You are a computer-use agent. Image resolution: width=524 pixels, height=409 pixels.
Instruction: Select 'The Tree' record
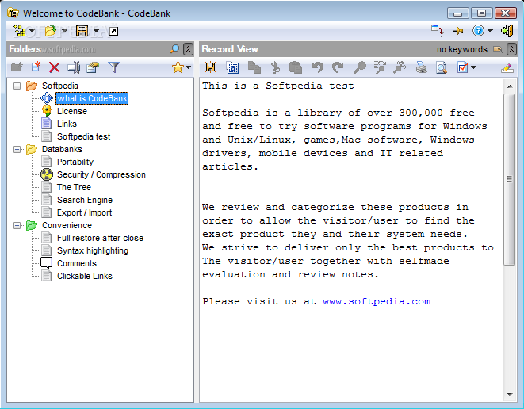point(74,187)
